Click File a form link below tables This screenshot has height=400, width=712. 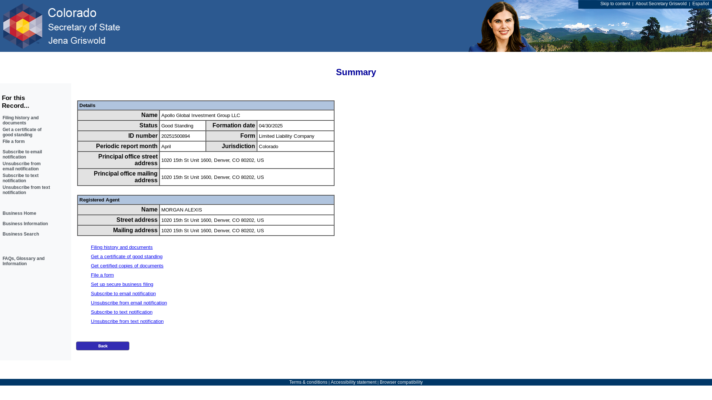[x=102, y=275]
